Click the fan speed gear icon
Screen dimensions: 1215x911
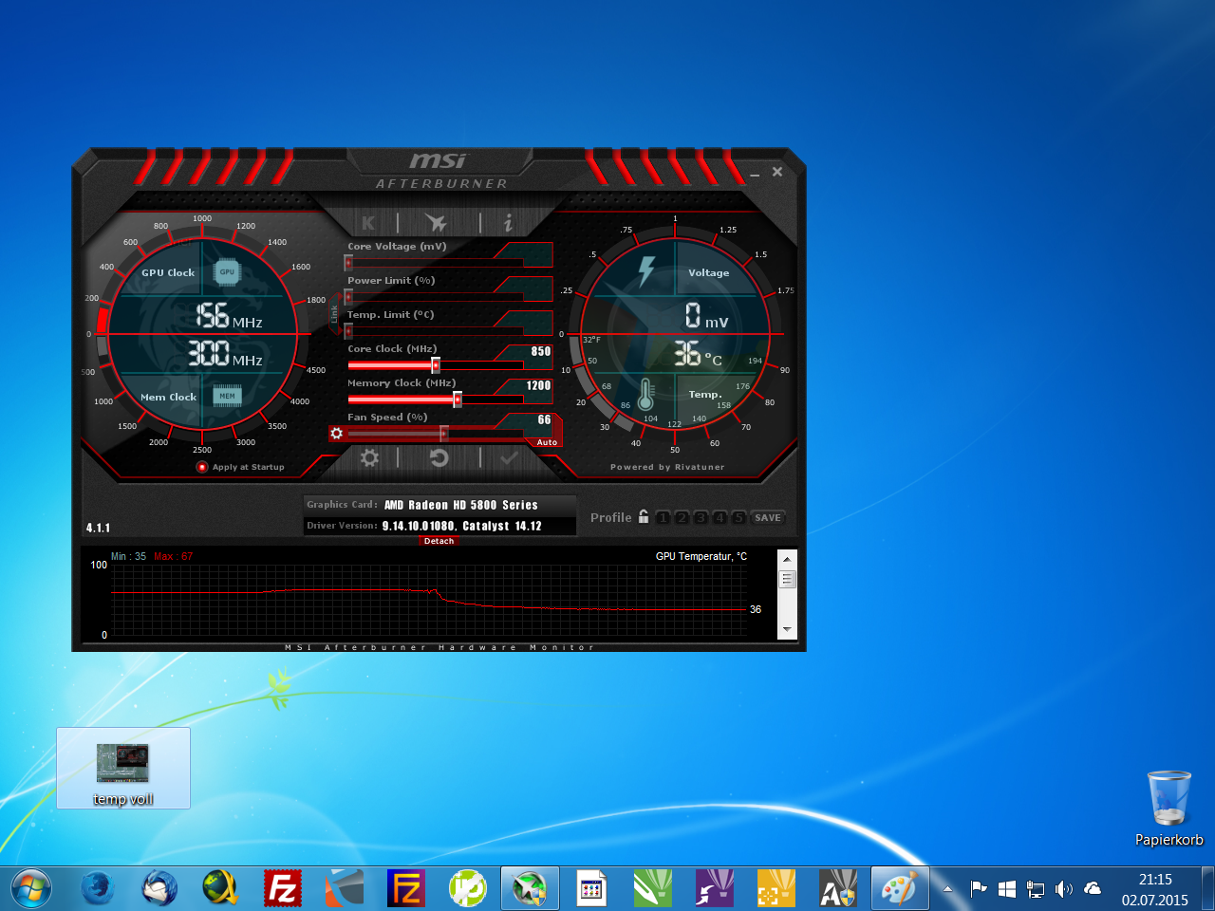[x=336, y=433]
